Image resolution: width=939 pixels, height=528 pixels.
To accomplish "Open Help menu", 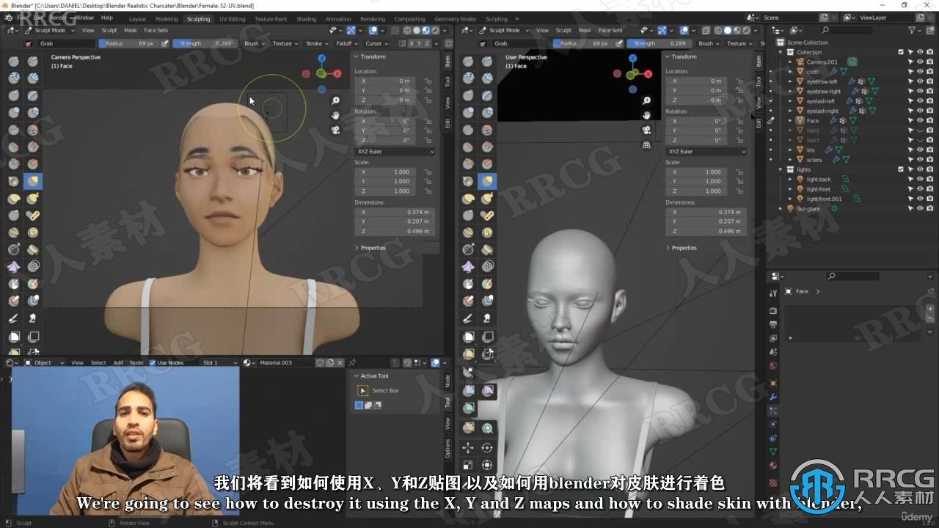I will (106, 17).
